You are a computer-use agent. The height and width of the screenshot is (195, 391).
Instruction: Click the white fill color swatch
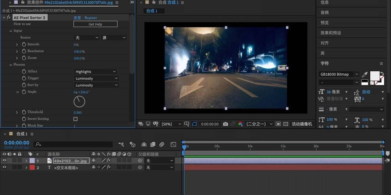[375, 75]
